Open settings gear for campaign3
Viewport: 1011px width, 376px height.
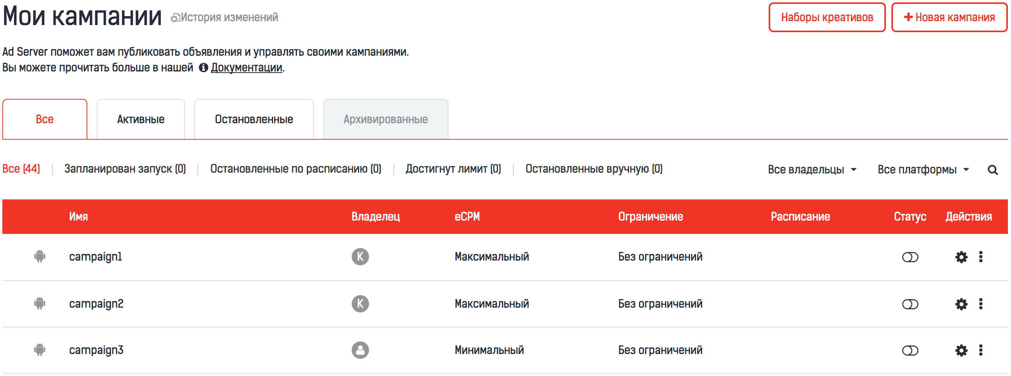pyautogui.click(x=961, y=350)
